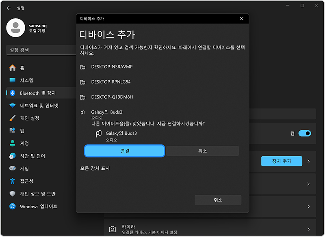Click the Bluetooth icon in sidebar
This screenshot has width=325, height=237.
(13, 93)
